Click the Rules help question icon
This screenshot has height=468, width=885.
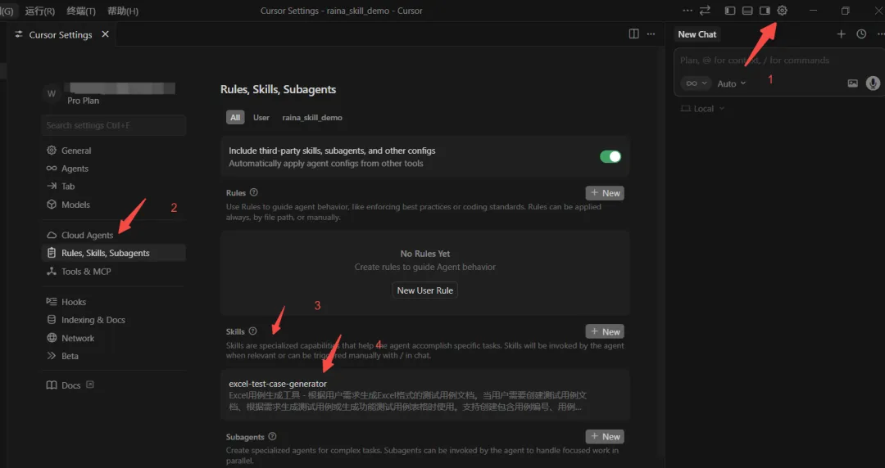coord(254,192)
